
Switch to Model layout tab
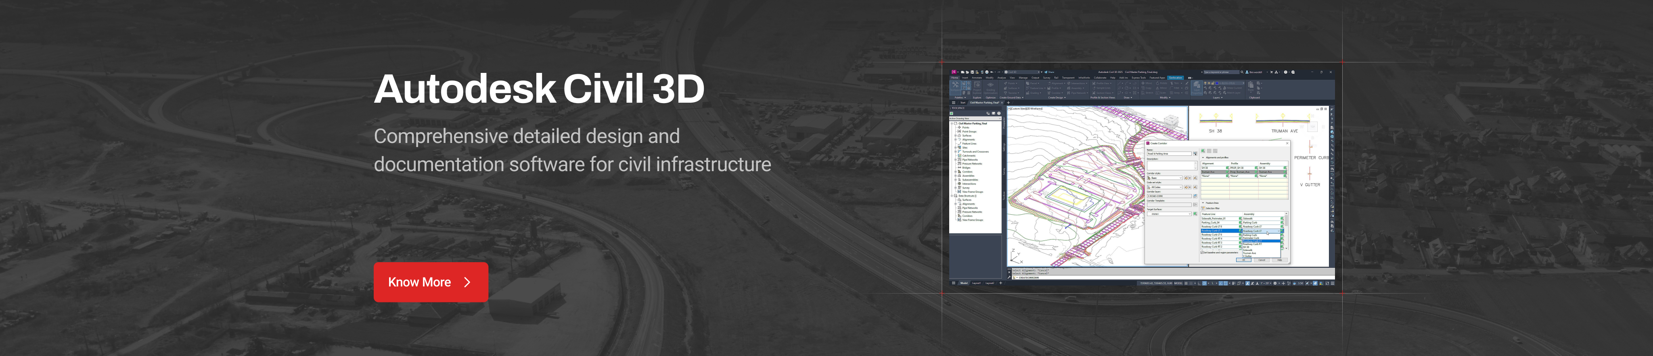964,283
